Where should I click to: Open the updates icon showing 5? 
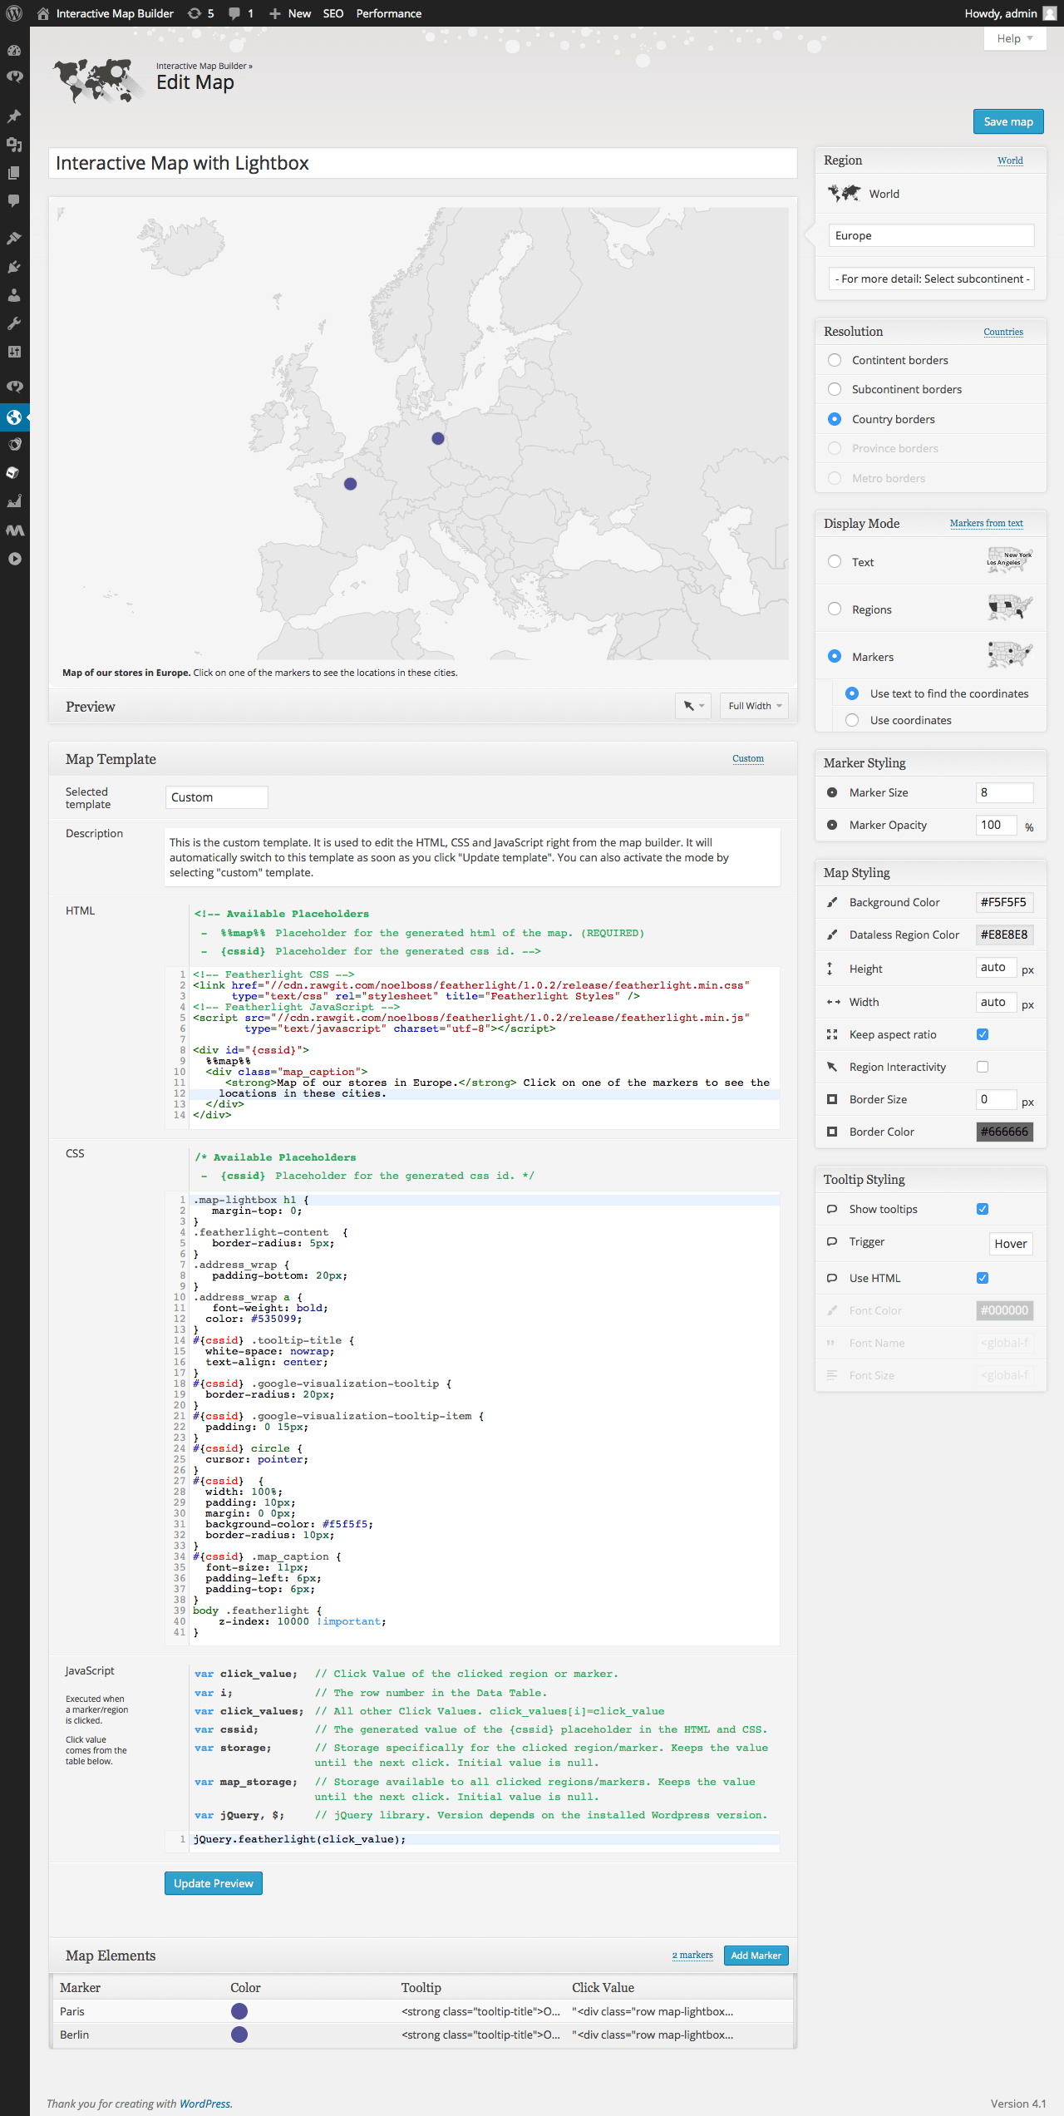pos(201,13)
